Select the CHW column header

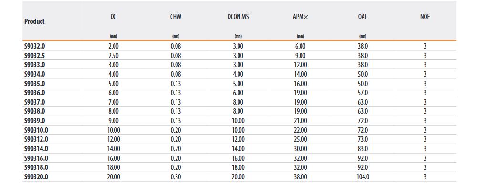point(176,17)
